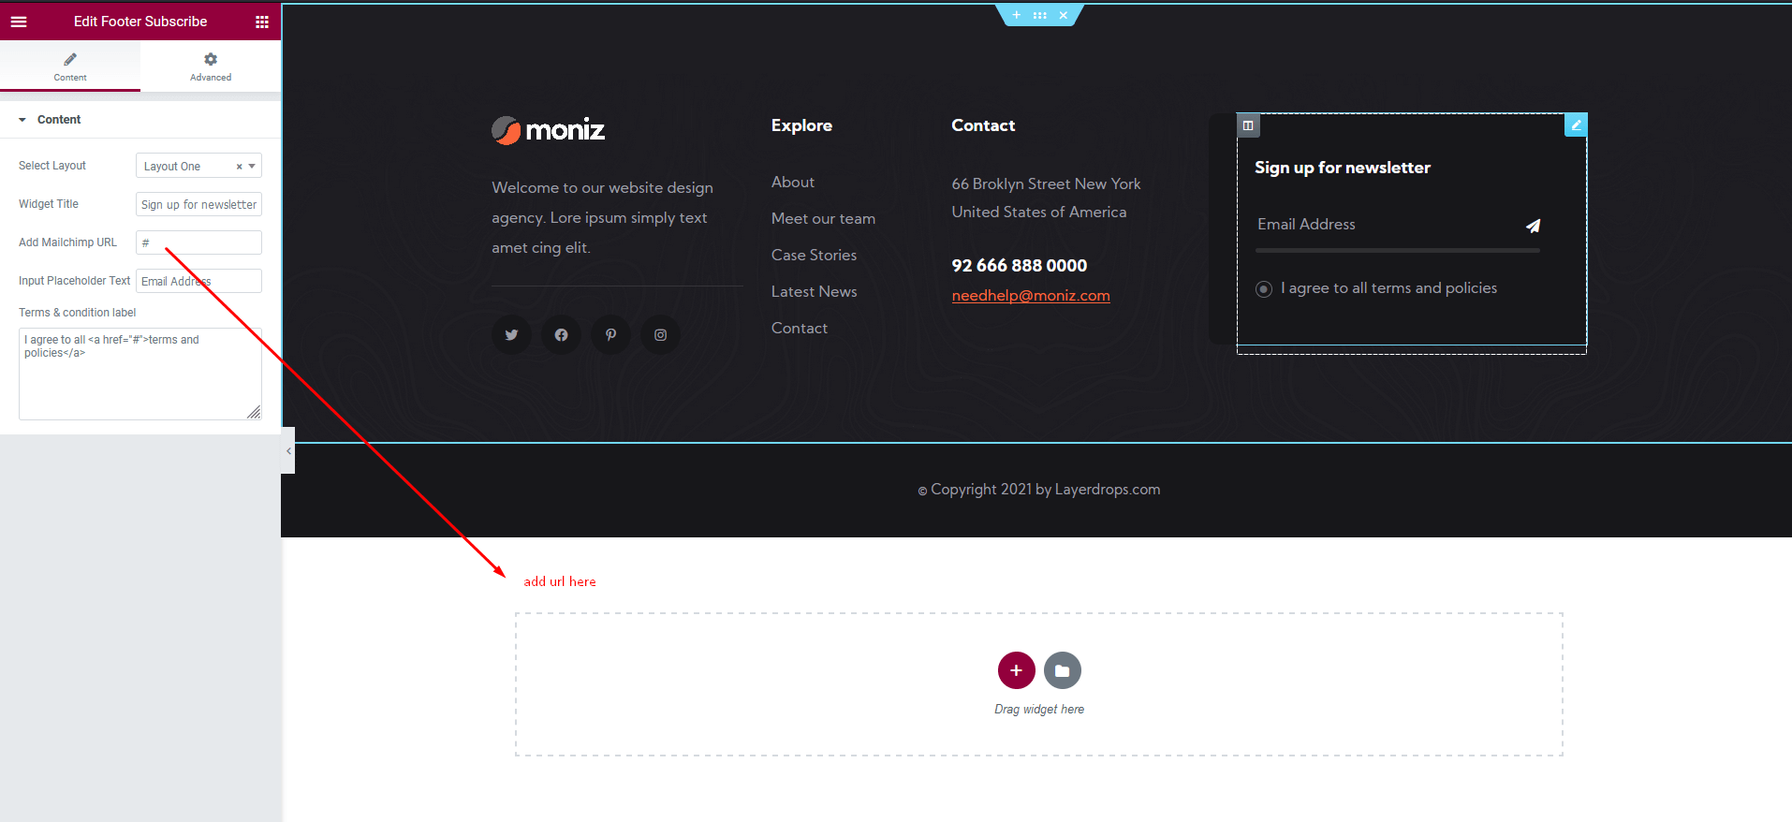The height and width of the screenshot is (822, 1792).
Task: Open the Elementor hamburger menu
Action: (19, 22)
